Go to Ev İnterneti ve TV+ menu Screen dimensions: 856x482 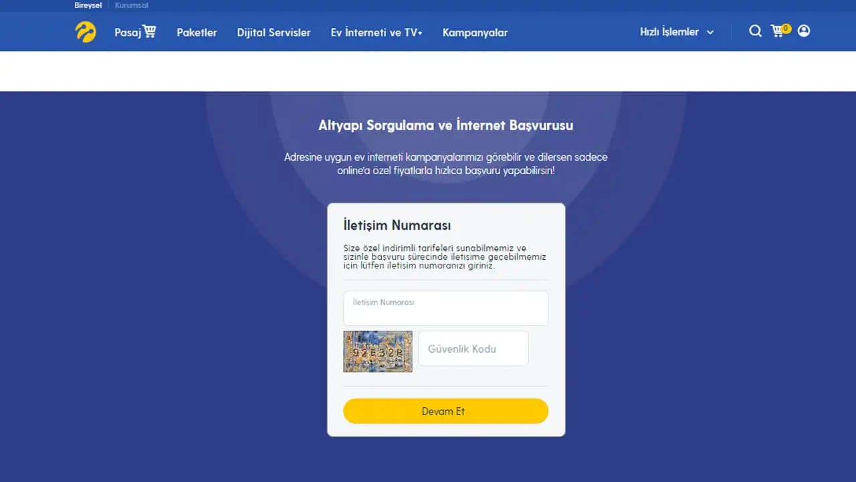377,32
